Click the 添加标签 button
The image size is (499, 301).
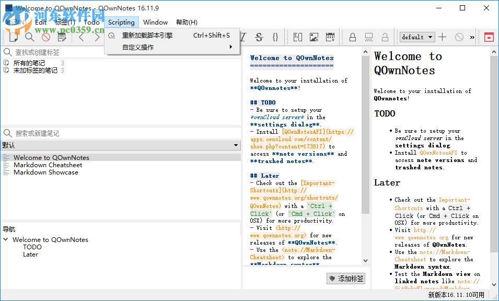click(x=346, y=279)
